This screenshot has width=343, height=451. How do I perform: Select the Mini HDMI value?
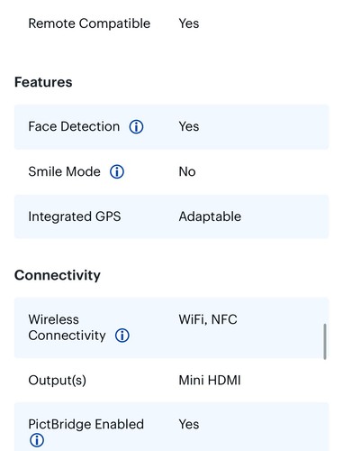[x=210, y=381]
